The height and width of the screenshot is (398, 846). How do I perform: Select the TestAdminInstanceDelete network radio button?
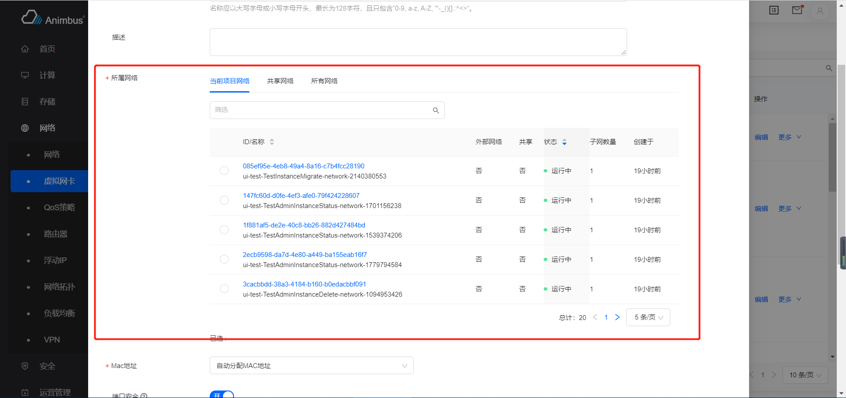coord(224,289)
